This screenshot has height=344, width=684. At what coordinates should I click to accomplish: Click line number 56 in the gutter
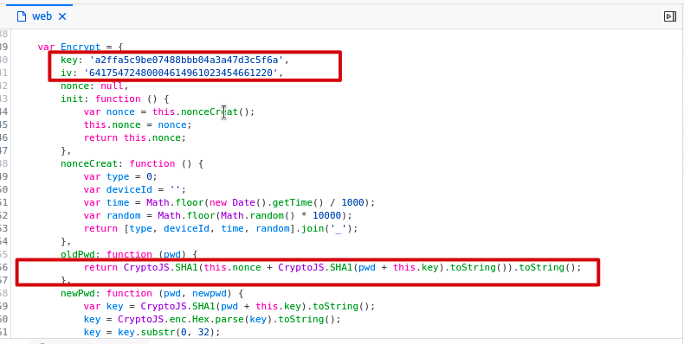pos(3,267)
